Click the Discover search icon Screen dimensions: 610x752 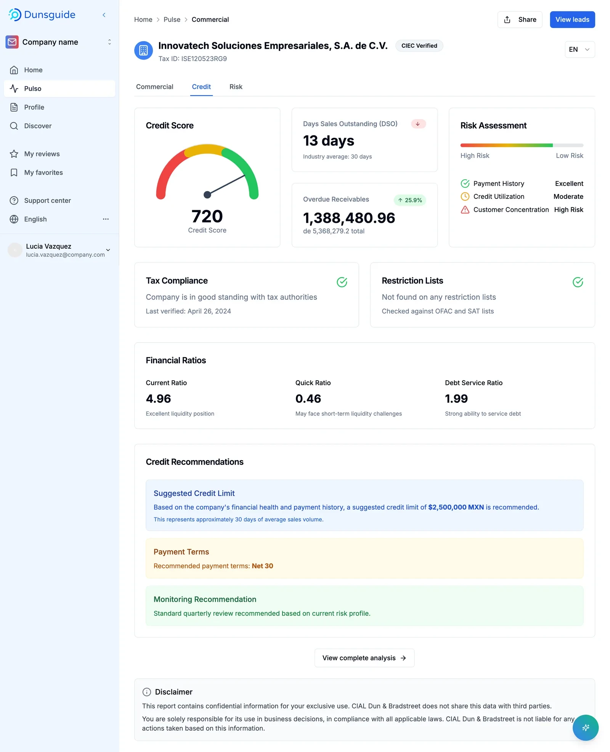tap(14, 126)
